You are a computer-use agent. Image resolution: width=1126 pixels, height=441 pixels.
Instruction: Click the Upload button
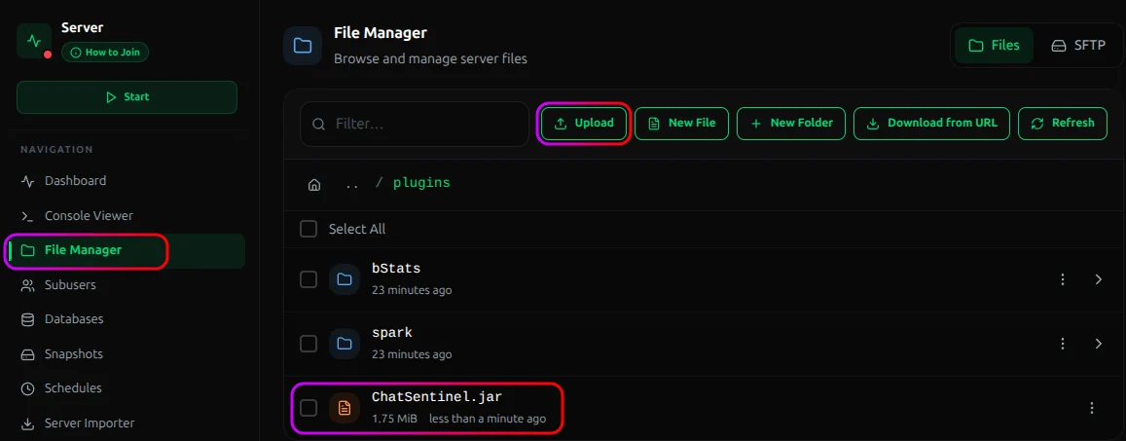coord(585,123)
